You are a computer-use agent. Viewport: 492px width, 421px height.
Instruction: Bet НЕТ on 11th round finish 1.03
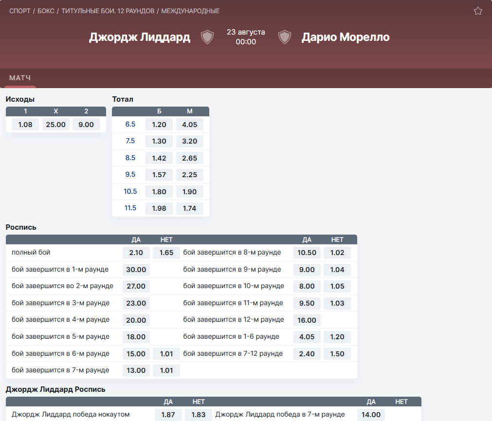[337, 303]
